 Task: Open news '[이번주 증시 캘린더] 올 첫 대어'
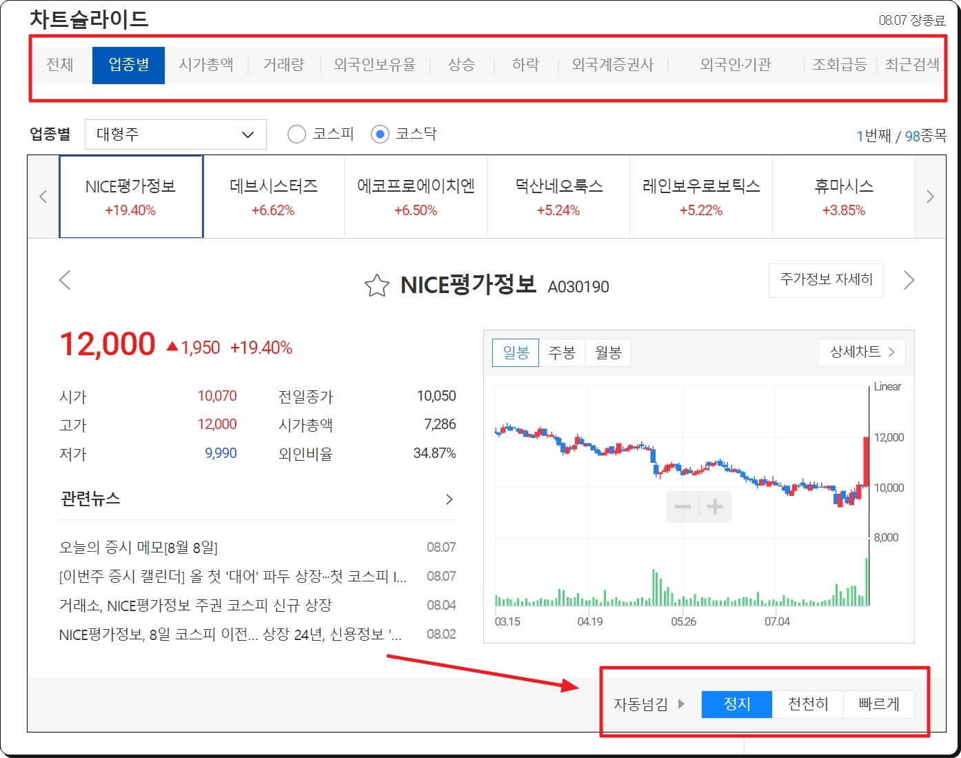(233, 577)
